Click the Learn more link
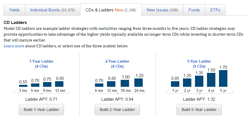Viewport: 250px width, 121px height. pyautogui.click(x=14, y=46)
